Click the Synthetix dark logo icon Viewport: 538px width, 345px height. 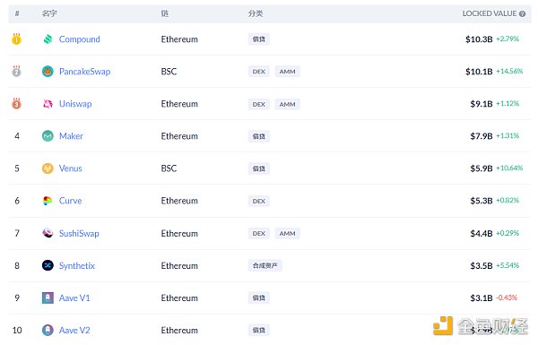pyautogui.click(x=48, y=265)
